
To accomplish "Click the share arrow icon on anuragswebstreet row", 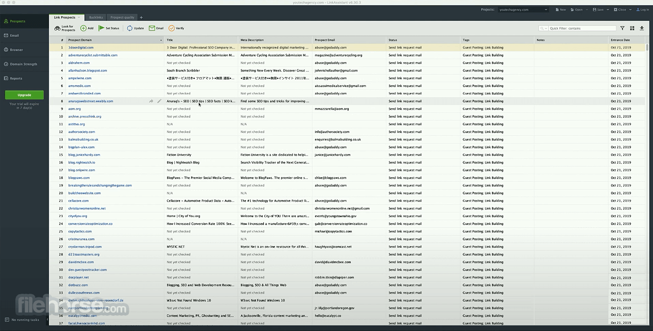I will point(151,101).
